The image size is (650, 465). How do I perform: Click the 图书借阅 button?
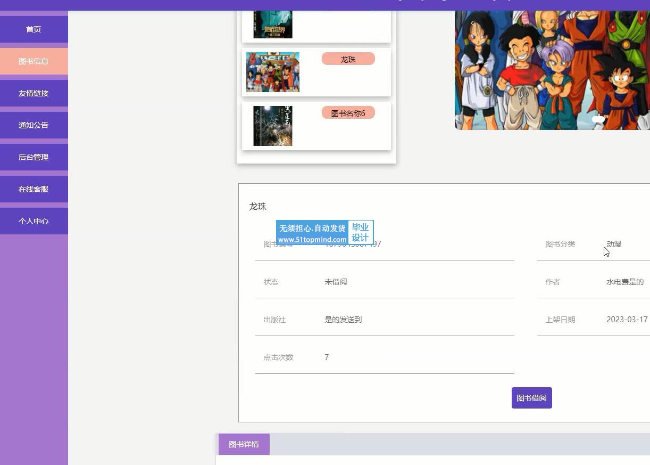pos(531,398)
